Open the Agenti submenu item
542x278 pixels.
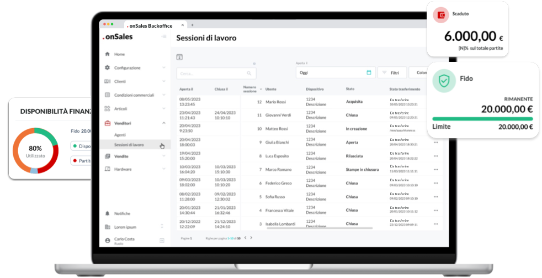click(x=120, y=135)
